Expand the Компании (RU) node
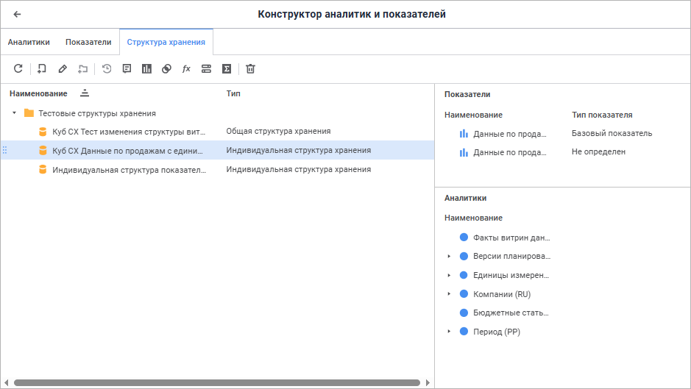 coord(449,294)
